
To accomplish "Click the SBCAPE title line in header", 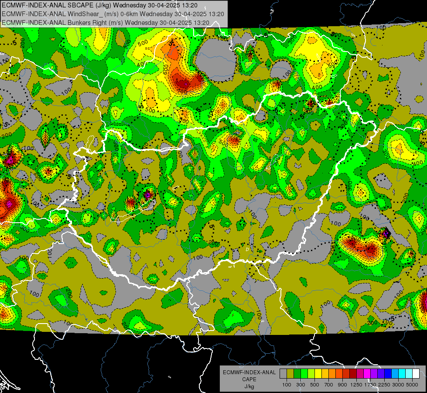I will click(x=99, y=5).
